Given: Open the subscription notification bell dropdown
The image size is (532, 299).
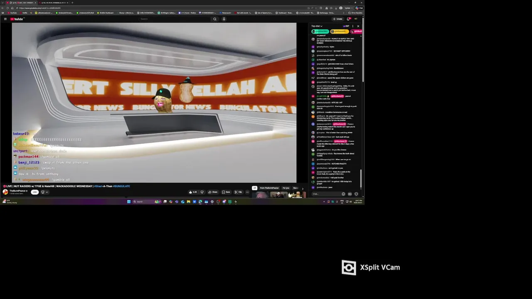Looking at the screenshot, I should pyautogui.click(x=44, y=192).
